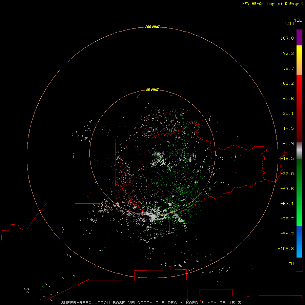This screenshot has width=305, height=305.
Task: Click the 76.7 velocity legend value
Action: [288, 68]
